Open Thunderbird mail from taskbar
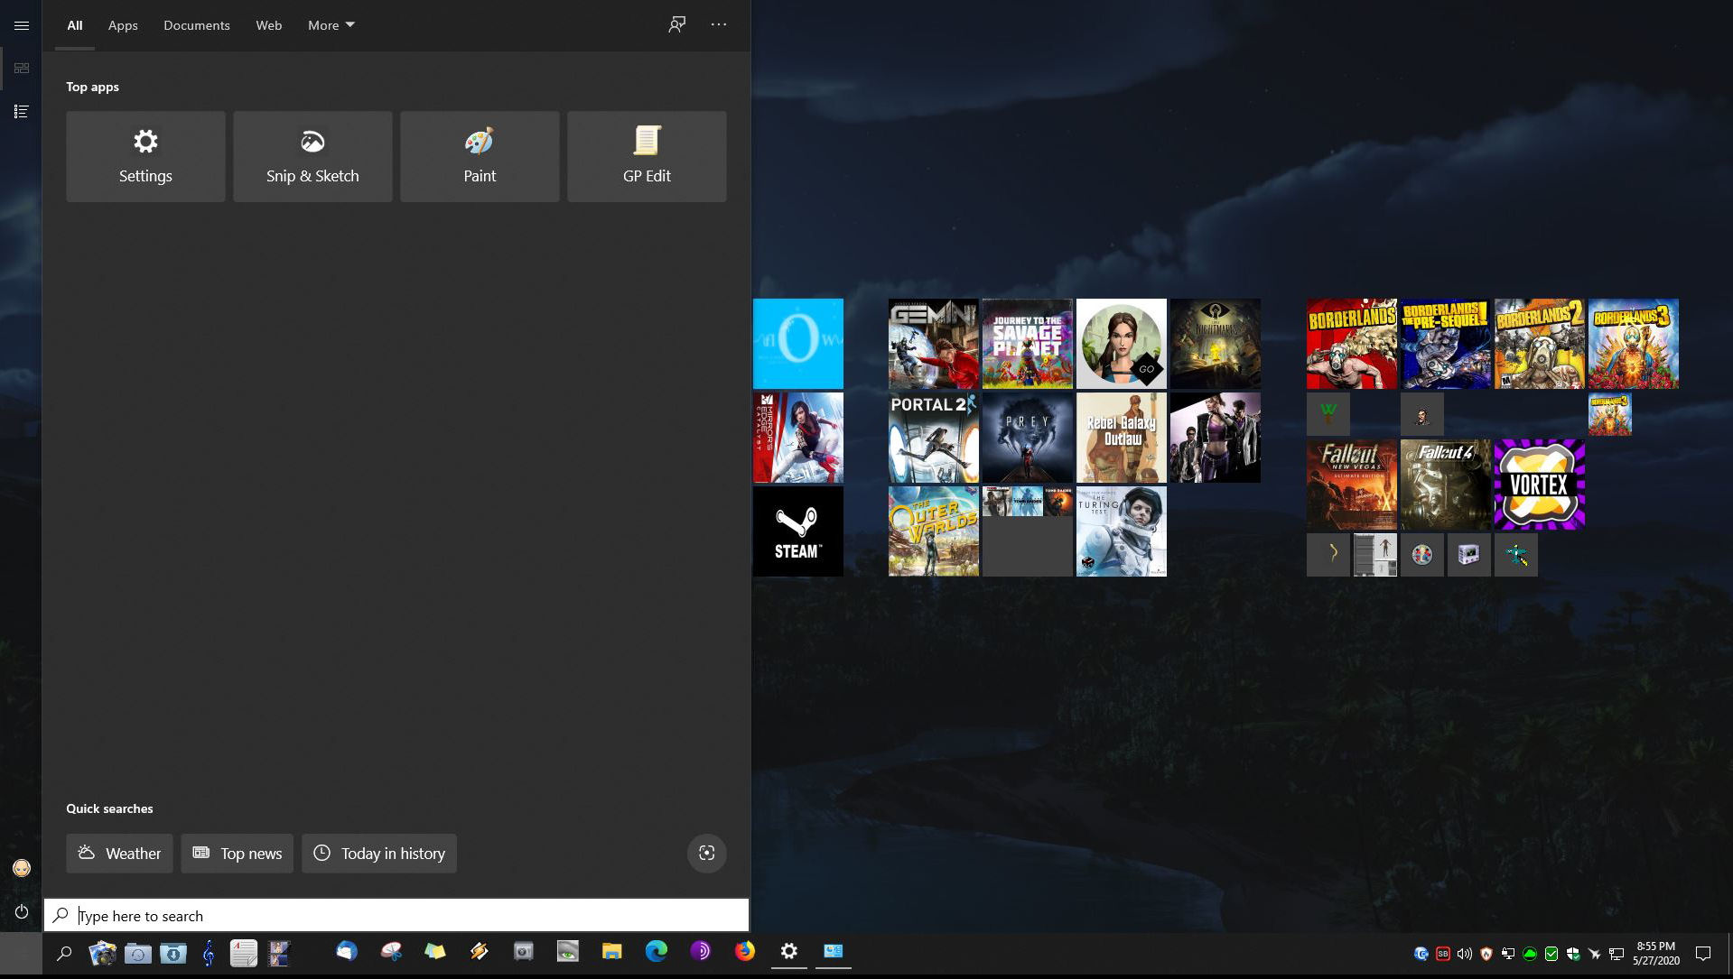The image size is (1733, 979). pos(347,951)
